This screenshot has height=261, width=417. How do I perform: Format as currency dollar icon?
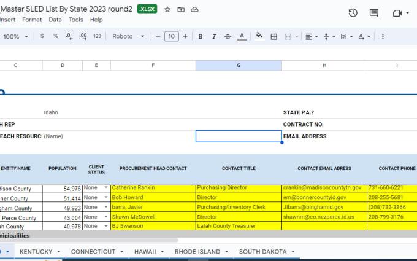pos(42,36)
